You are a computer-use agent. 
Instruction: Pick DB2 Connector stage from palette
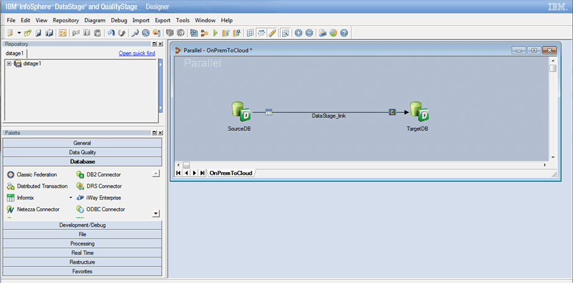98,175
